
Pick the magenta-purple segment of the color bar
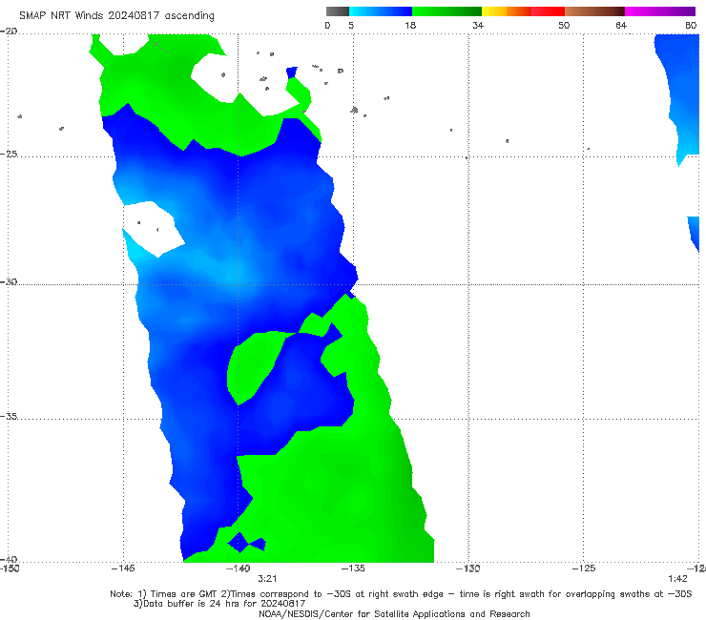(659, 11)
